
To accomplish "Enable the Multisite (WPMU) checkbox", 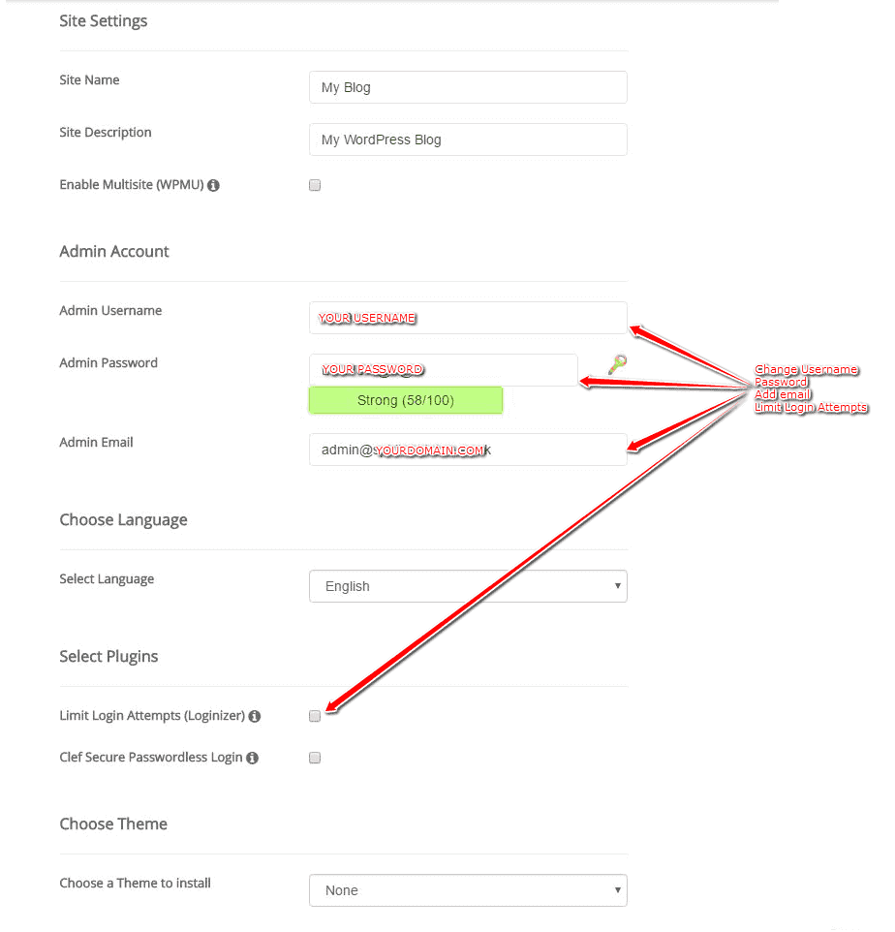I will 314,184.
